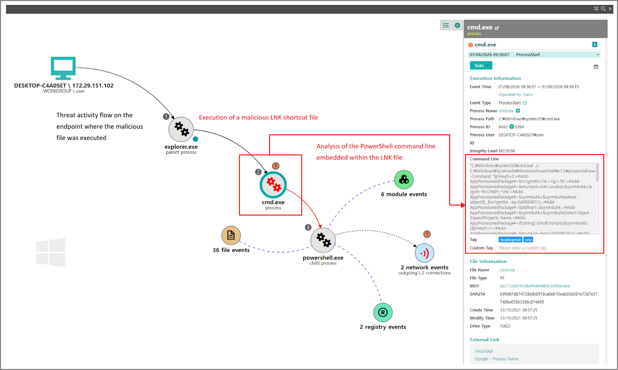Select the cmd tag
This screenshot has width=618, height=370.
click(x=528, y=239)
